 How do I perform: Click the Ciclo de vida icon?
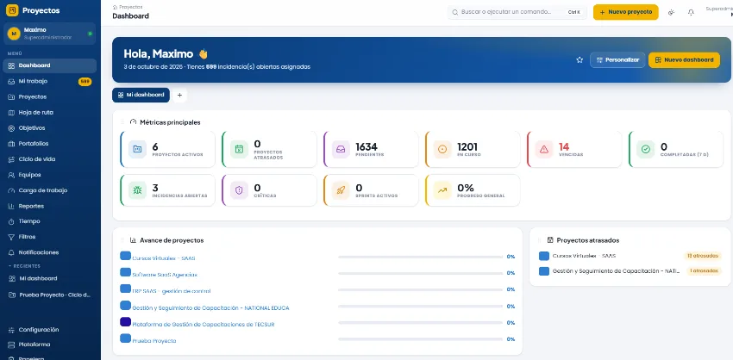(x=12, y=159)
